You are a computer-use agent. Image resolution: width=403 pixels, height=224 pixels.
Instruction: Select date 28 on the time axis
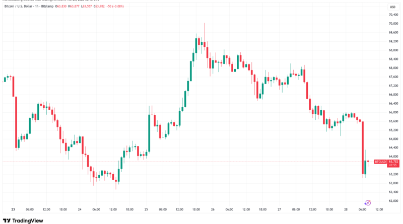(x=347, y=209)
